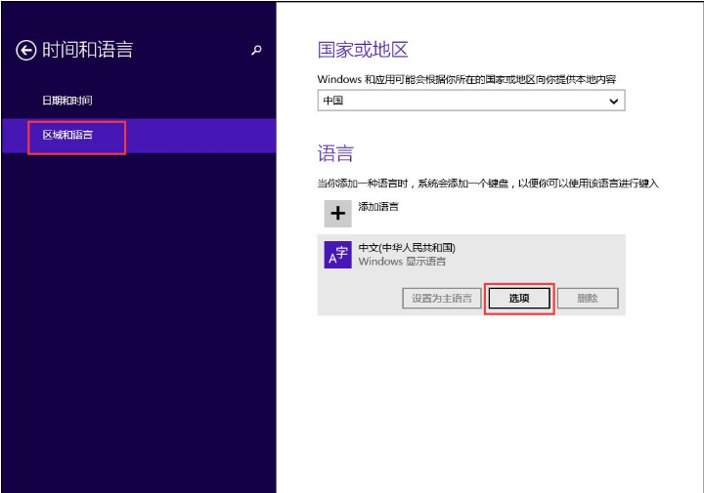The image size is (704, 493).
Task: Select the Chinese language A字 icon
Action: pyautogui.click(x=338, y=255)
